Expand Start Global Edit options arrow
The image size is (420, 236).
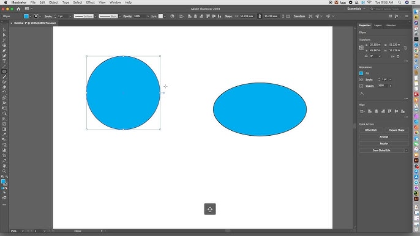(406, 150)
